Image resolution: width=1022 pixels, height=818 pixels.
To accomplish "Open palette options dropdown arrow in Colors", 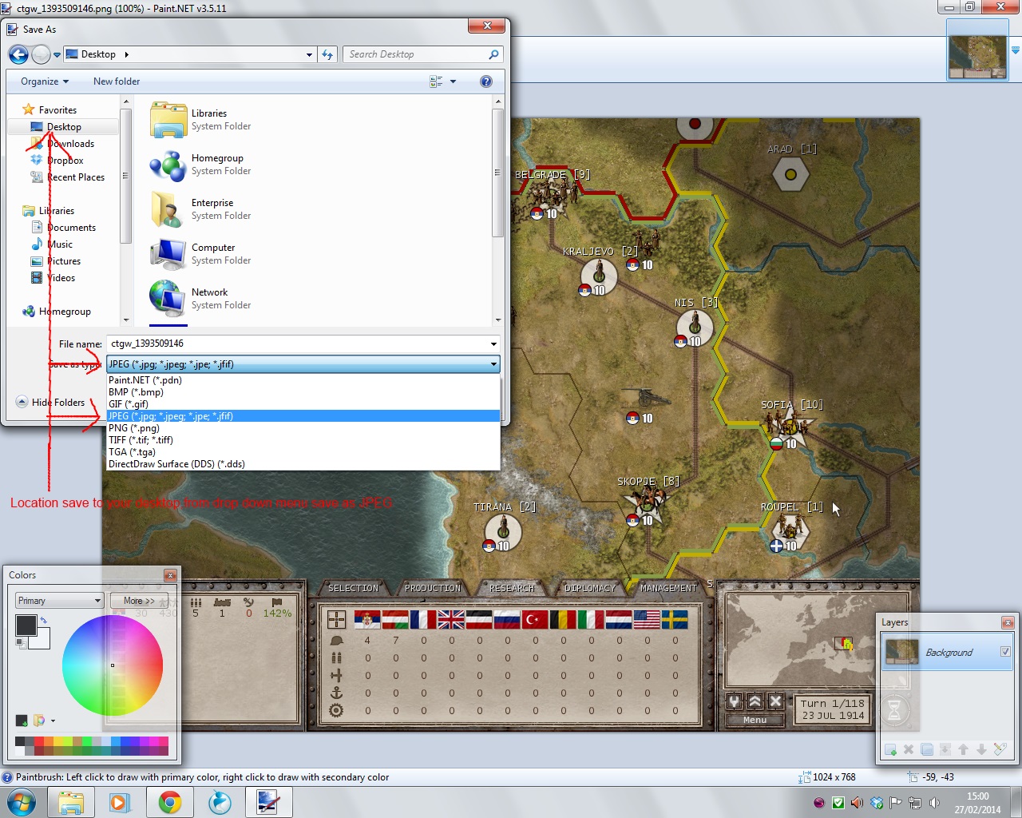I will point(53,721).
